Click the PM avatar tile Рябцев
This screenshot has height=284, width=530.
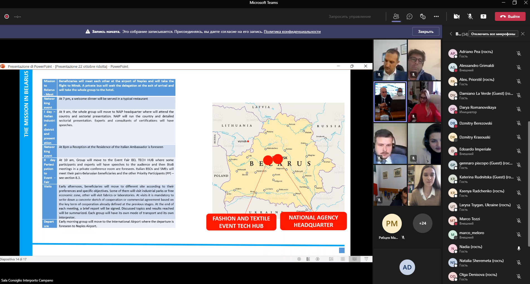[x=392, y=224]
